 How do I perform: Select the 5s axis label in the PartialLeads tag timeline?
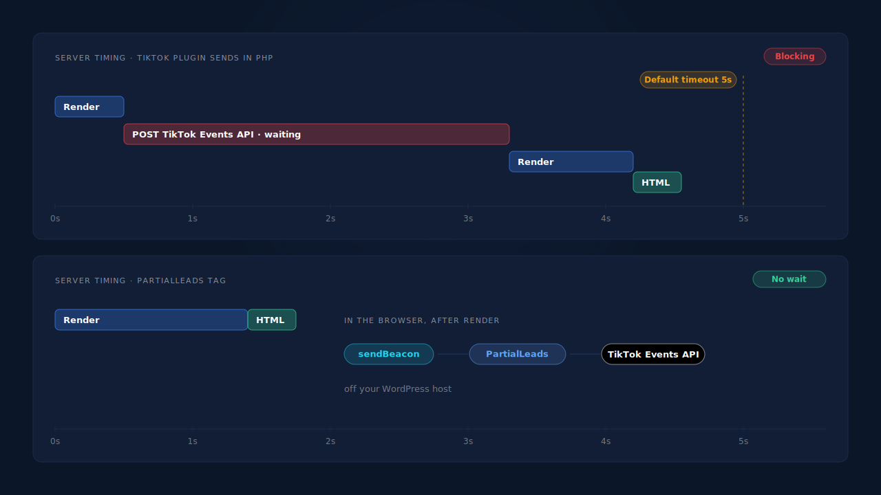[x=743, y=441]
